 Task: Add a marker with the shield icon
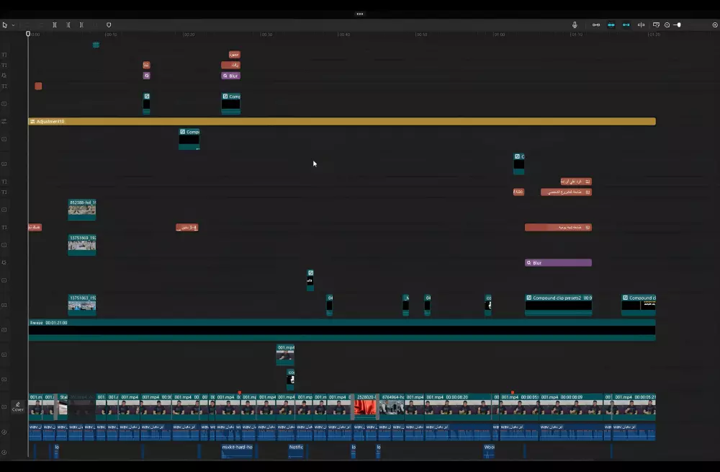109,25
